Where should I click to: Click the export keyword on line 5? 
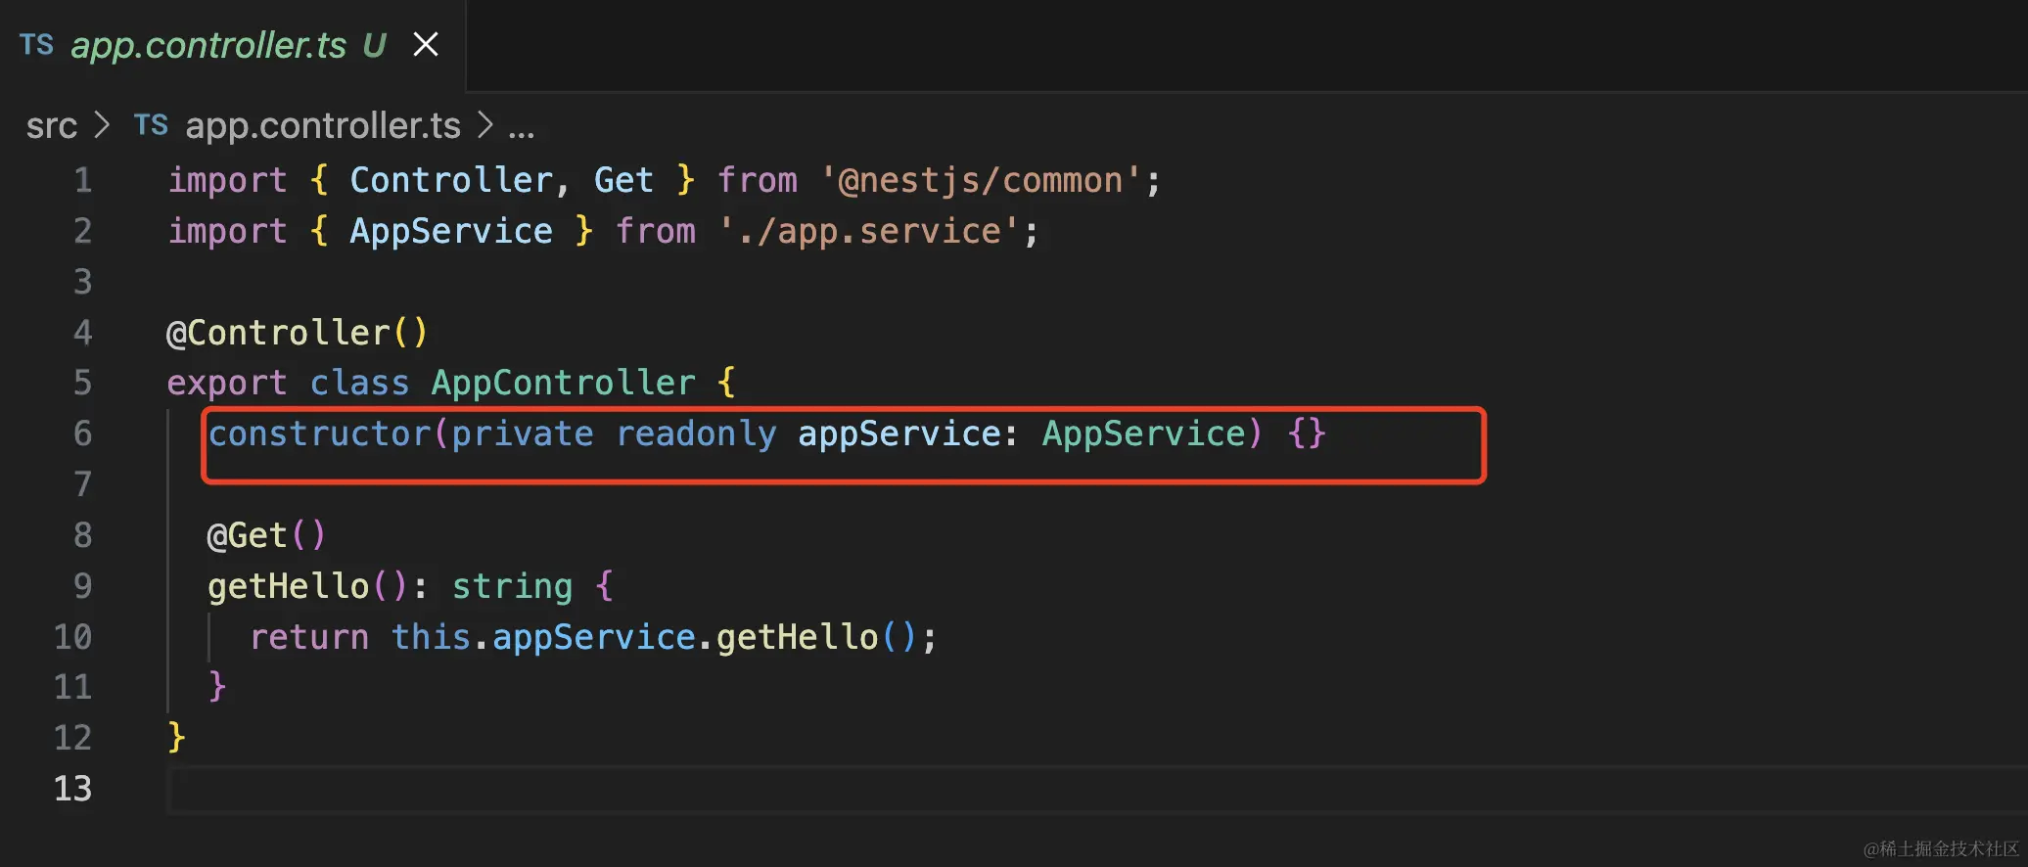pyautogui.click(x=227, y=383)
